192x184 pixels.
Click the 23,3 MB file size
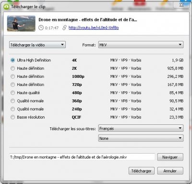coord(176,117)
